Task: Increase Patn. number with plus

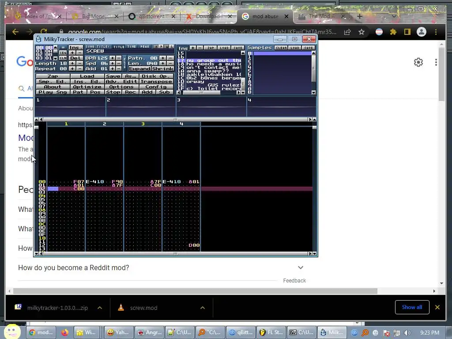Action: click(163, 58)
